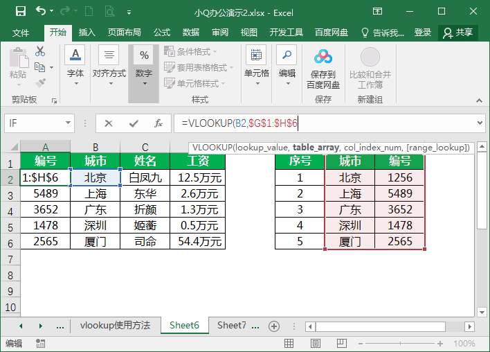Switch to Page Break Preview icon

342,343
